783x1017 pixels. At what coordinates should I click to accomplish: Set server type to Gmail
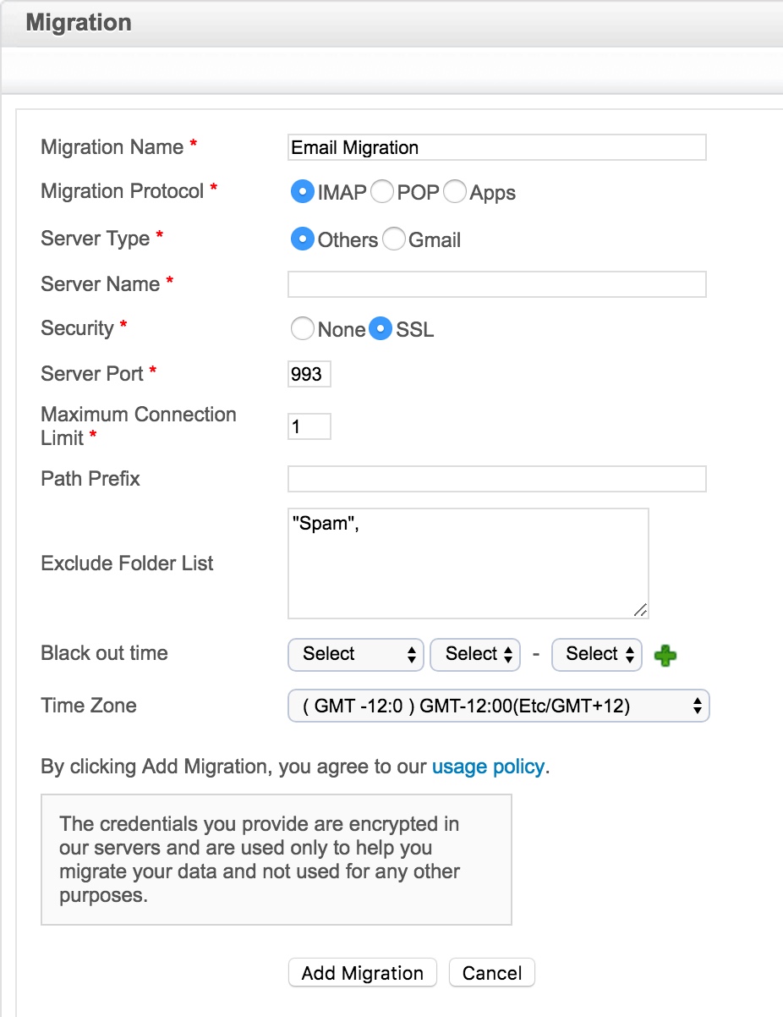click(x=394, y=239)
